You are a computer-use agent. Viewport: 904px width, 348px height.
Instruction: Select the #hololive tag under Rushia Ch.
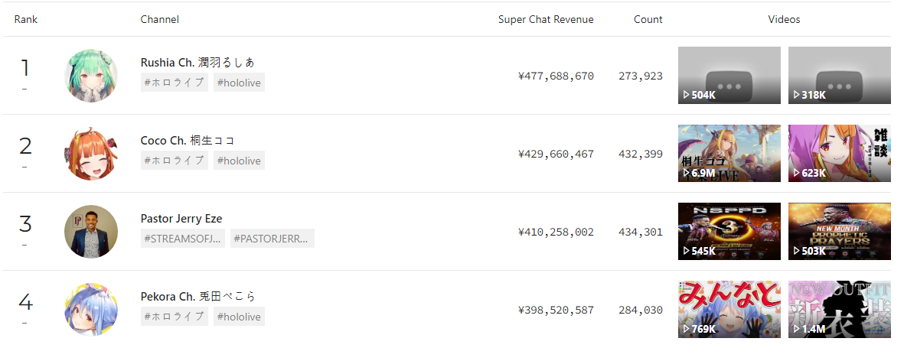pyautogui.click(x=239, y=83)
